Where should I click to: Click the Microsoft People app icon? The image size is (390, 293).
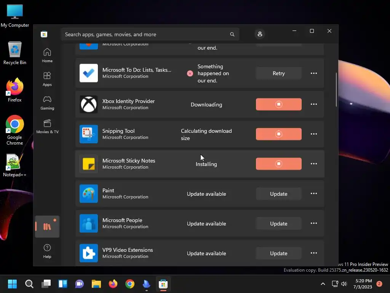pyautogui.click(x=88, y=223)
